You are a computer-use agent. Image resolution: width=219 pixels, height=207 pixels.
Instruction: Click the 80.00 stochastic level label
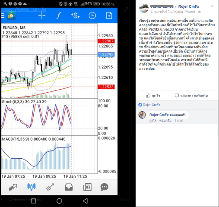click(x=103, y=106)
